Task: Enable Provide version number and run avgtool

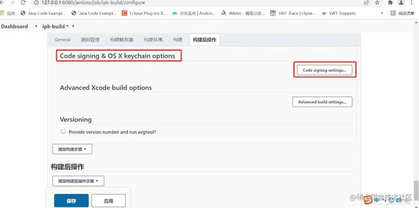Action: click(63, 131)
